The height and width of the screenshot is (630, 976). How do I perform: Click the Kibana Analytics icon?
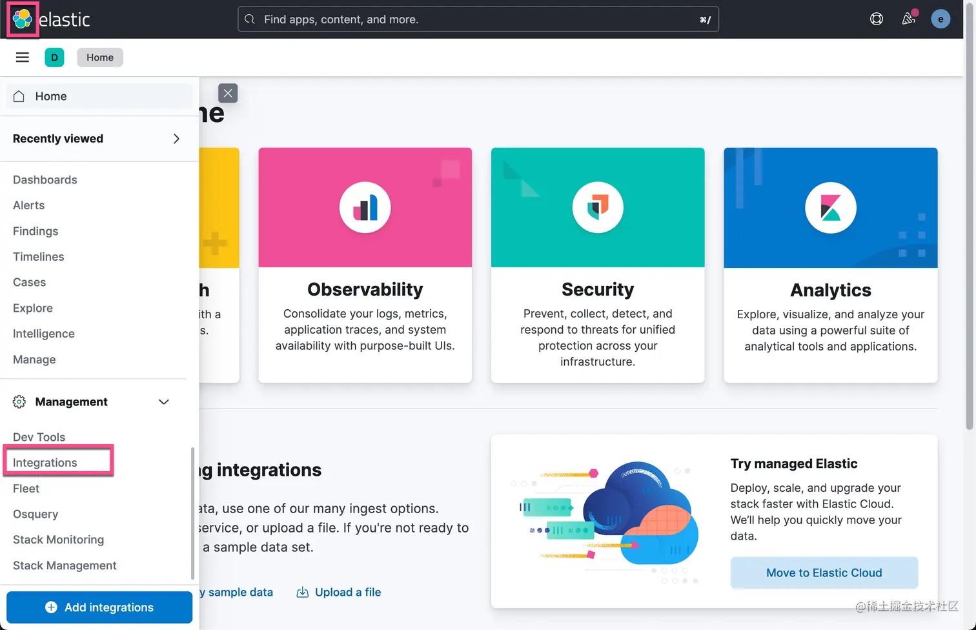831,208
